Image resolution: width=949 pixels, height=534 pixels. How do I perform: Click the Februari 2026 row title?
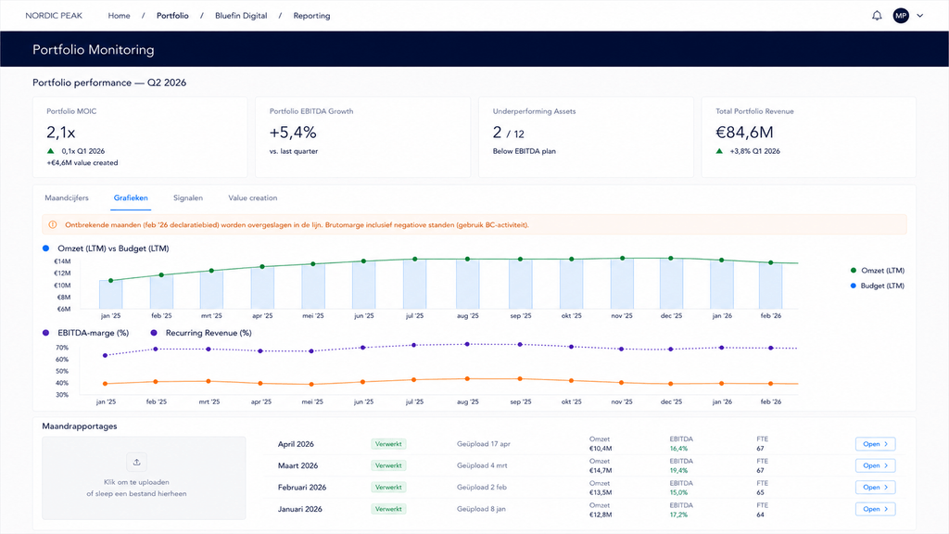coord(302,488)
